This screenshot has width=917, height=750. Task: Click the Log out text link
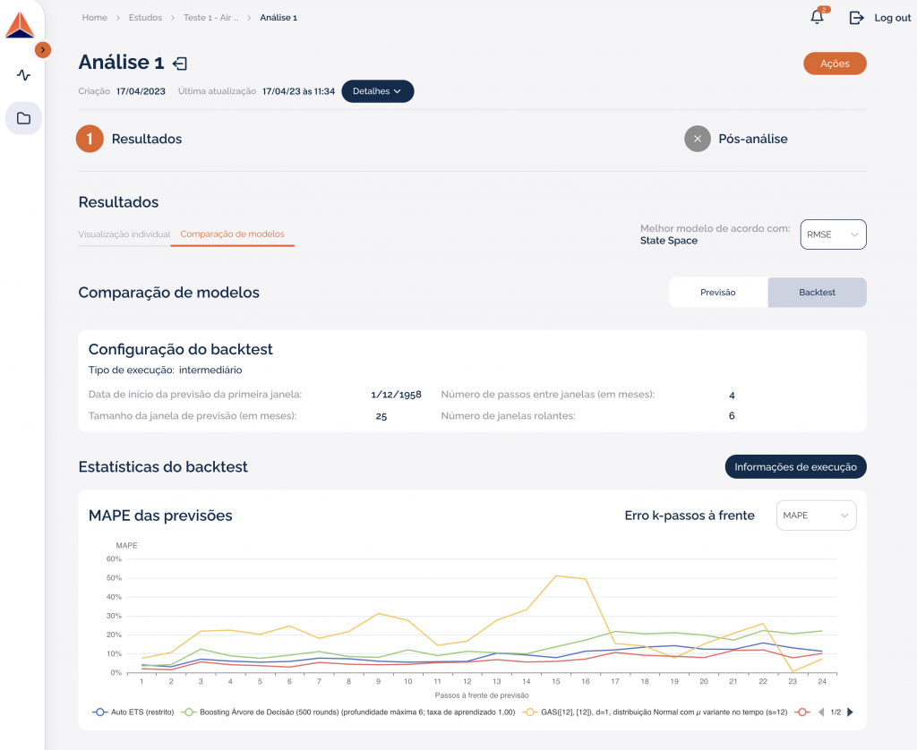893,18
